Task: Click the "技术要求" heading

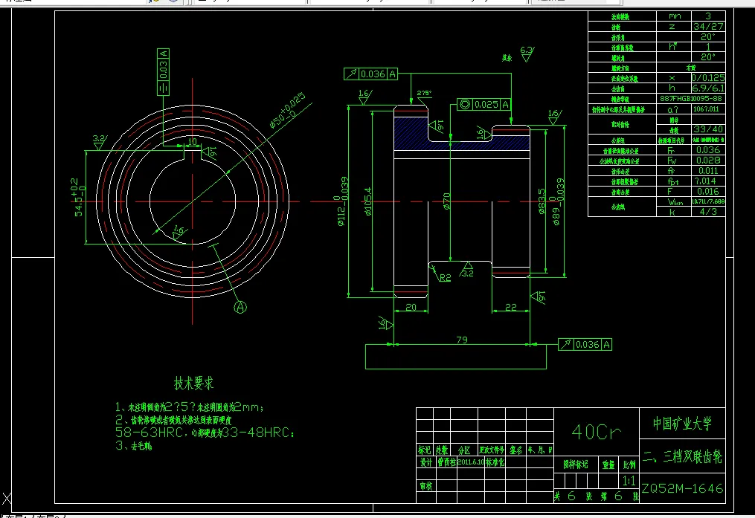Action: (193, 383)
